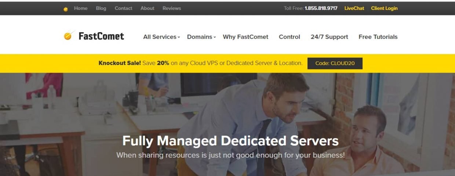Click the FastComet comet logo icon
455x176 pixels.
coord(69,35)
